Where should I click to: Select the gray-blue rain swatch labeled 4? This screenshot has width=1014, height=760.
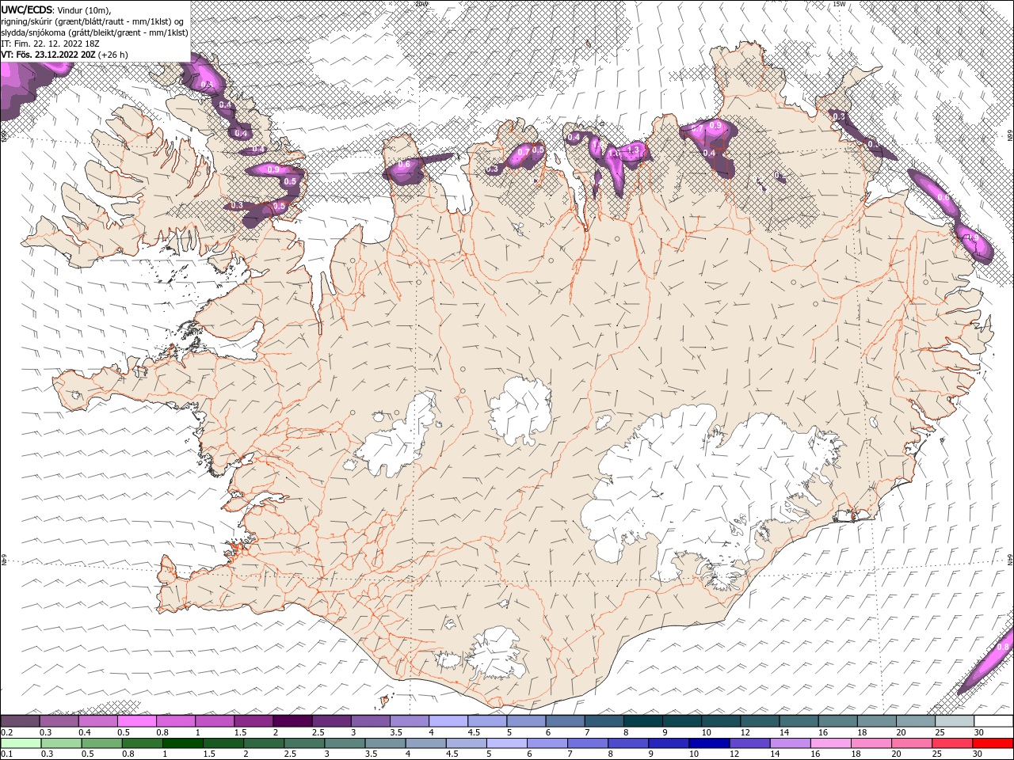(x=425, y=743)
